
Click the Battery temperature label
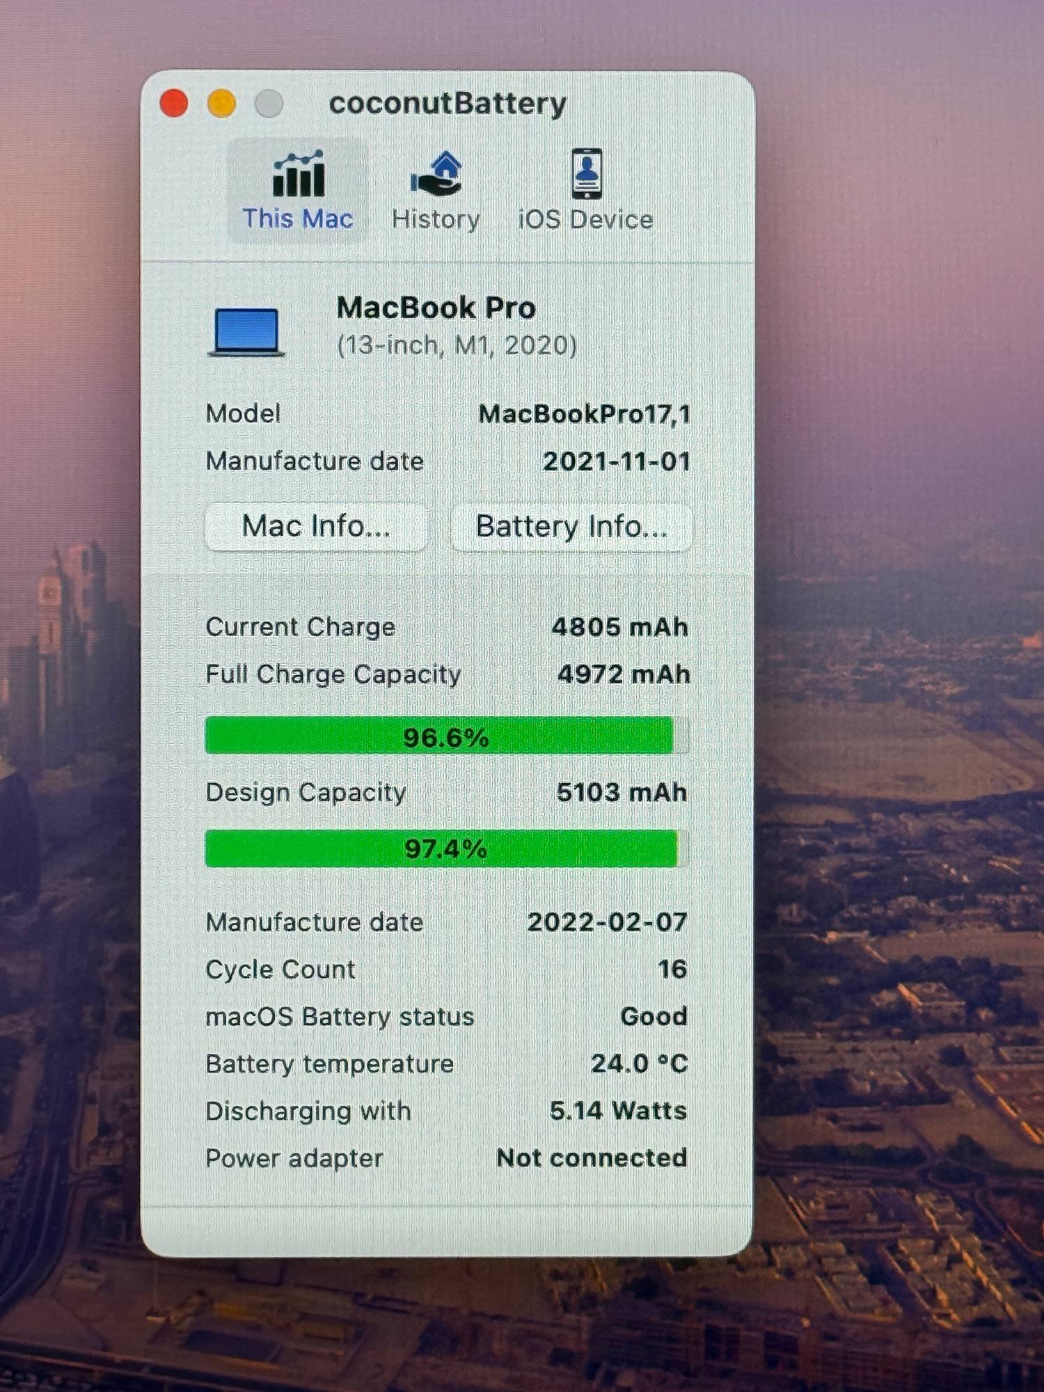[330, 1065]
